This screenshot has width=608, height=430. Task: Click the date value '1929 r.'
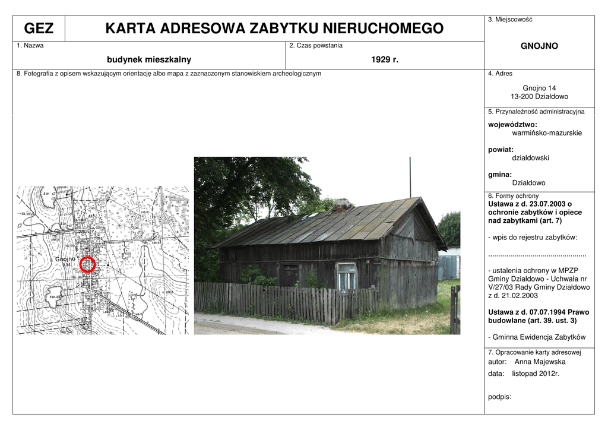385,59
